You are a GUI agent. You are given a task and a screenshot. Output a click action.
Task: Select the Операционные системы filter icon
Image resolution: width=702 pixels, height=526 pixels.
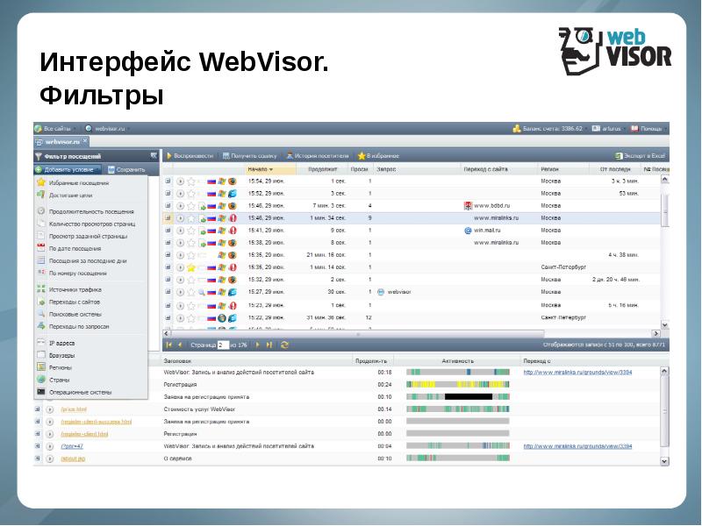[41, 392]
